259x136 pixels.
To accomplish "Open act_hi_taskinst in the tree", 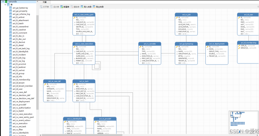I will click(x=19, y=67).
